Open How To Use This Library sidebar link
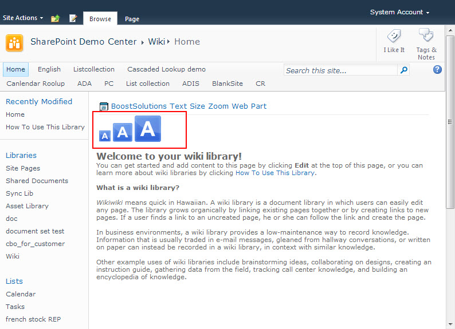The height and width of the screenshot is (329, 455). [45, 127]
